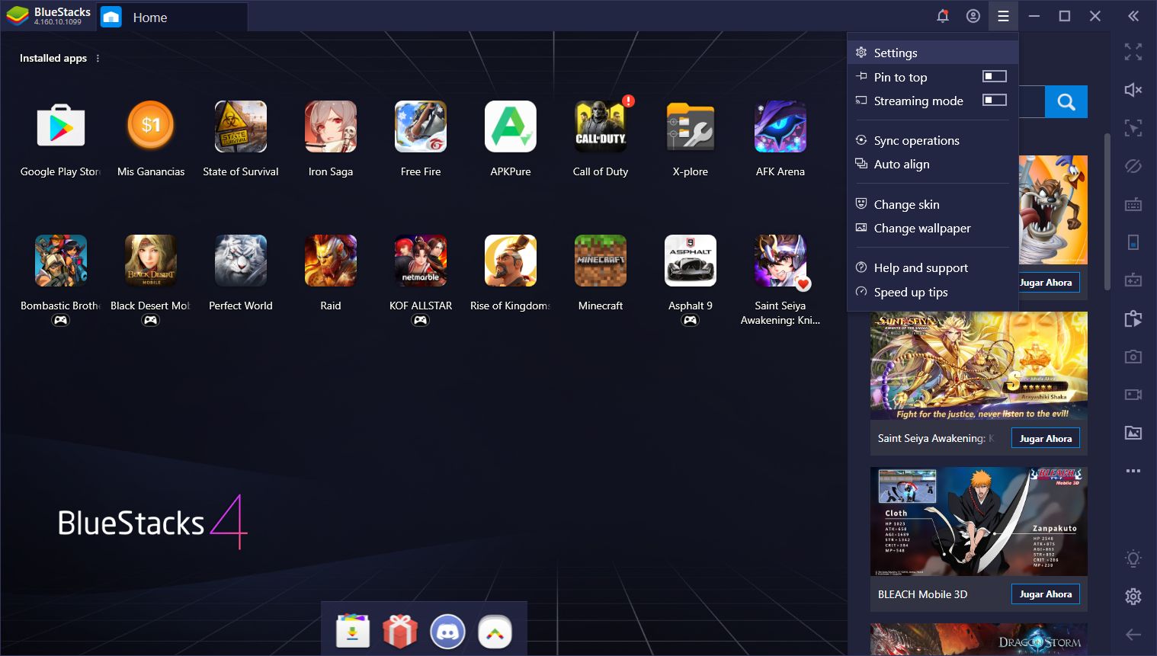Launch the Mis Ganancias app
The image size is (1157, 656).
click(151, 126)
